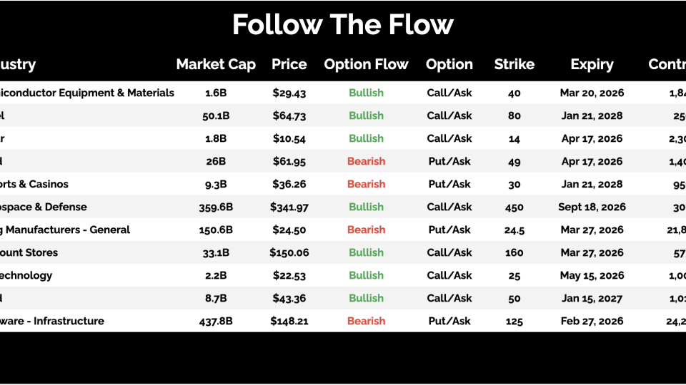686x385 pixels.
Task: Select the Expiry column header
Action: pyautogui.click(x=592, y=64)
